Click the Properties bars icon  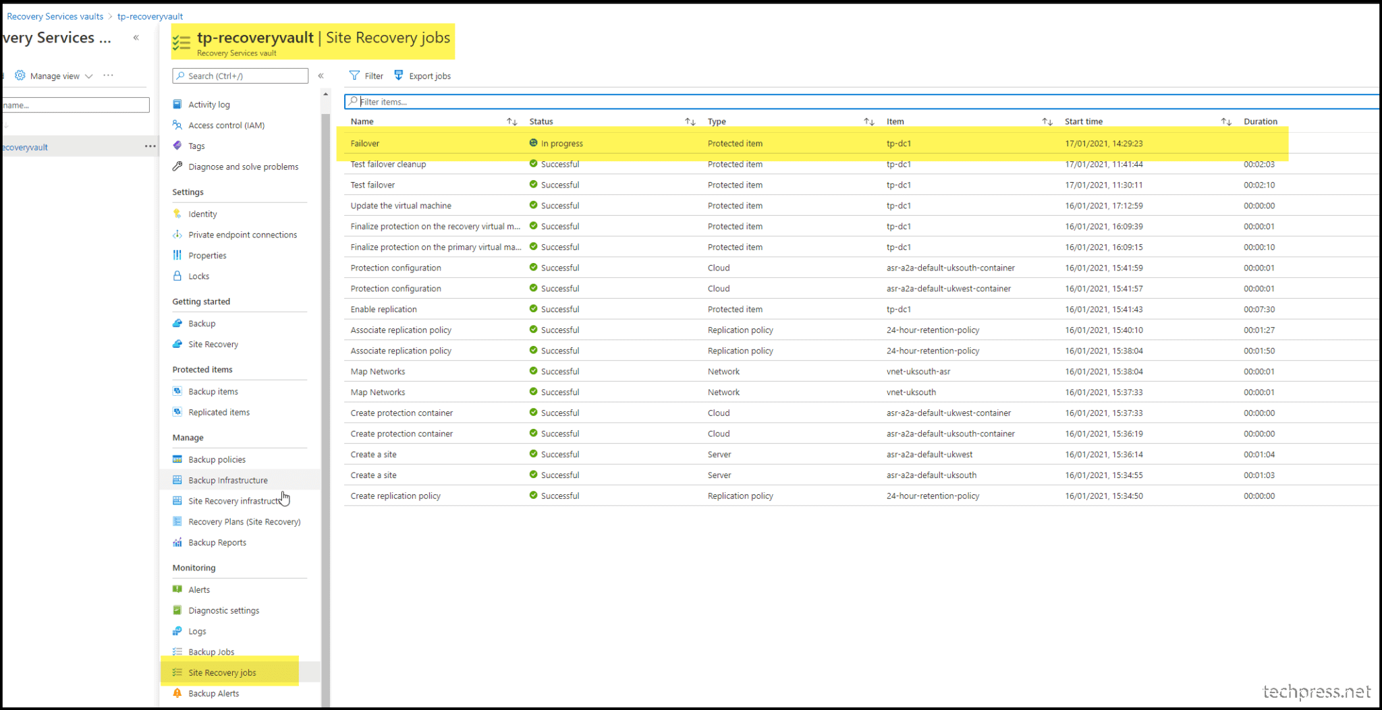coord(177,255)
